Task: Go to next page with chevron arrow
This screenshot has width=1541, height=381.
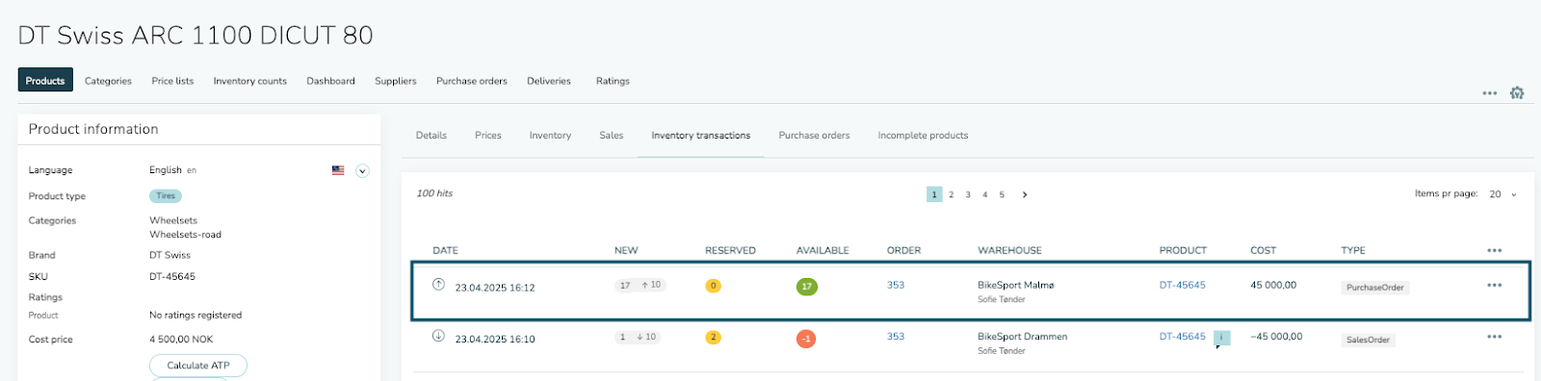Action: [1025, 194]
